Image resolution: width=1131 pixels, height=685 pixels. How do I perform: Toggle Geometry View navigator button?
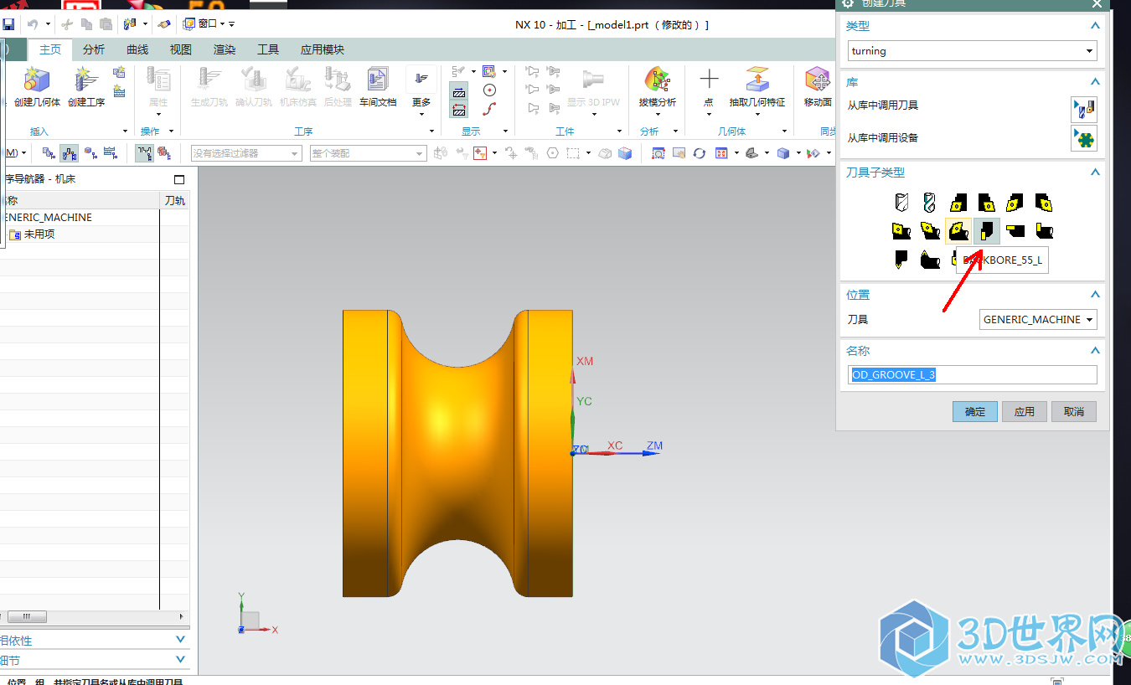pyautogui.click(x=90, y=153)
